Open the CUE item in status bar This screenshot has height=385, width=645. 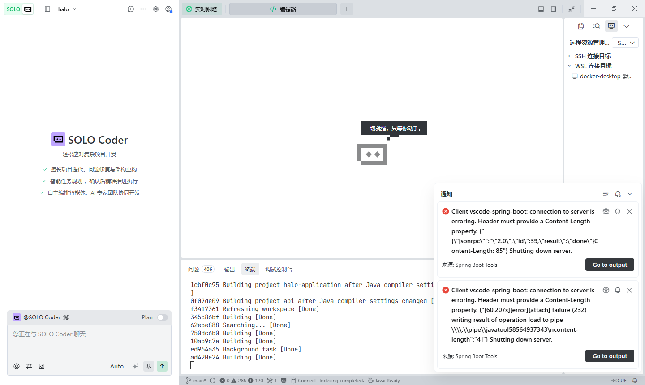pyautogui.click(x=619, y=381)
